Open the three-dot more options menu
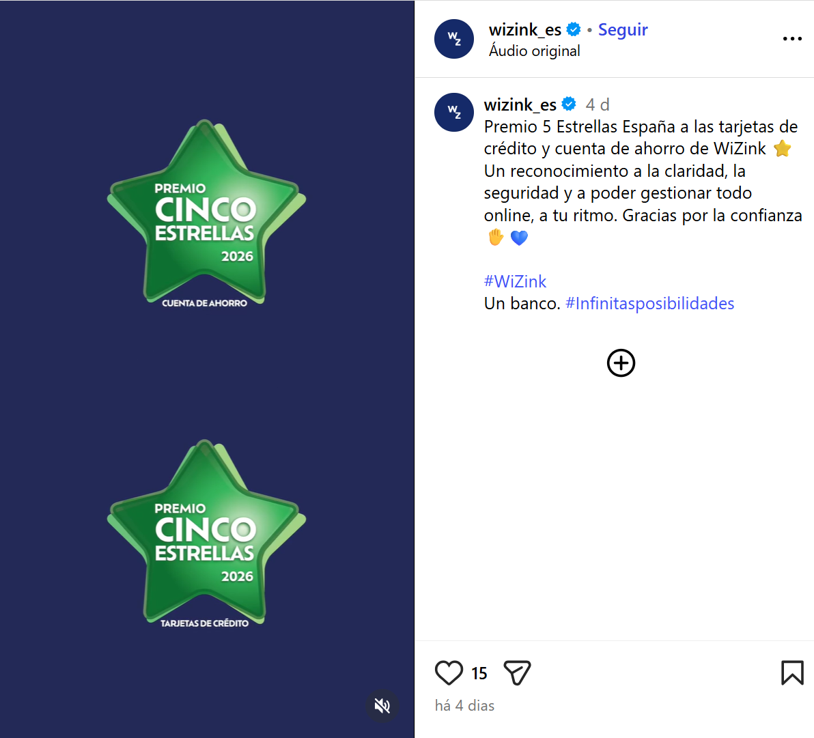This screenshot has height=738, width=814. pyautogui.click(x=792, y=39)
